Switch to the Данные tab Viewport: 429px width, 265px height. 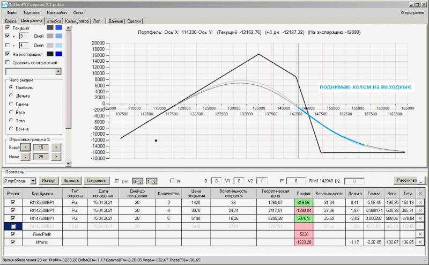pos(115,21)
